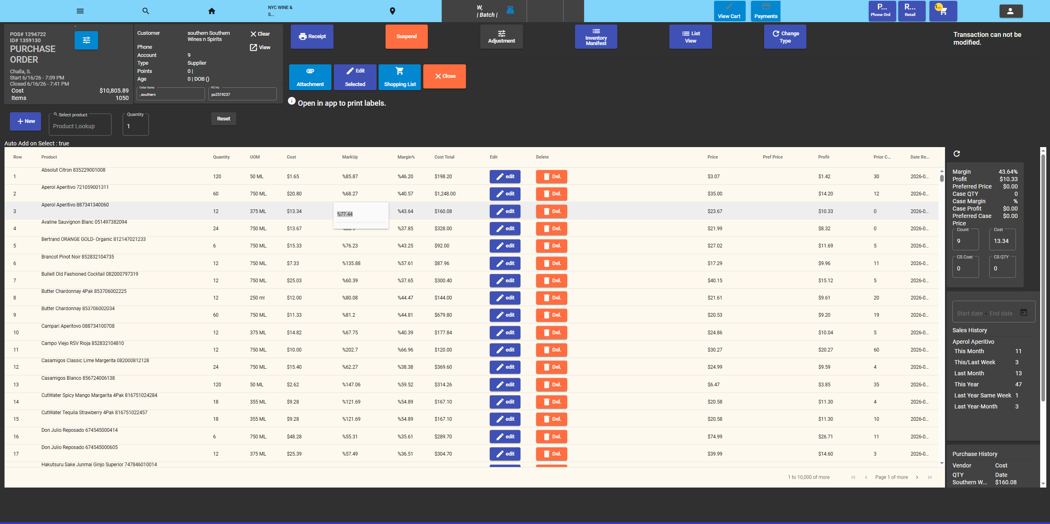Click the Suspend button

pos(406,36)
